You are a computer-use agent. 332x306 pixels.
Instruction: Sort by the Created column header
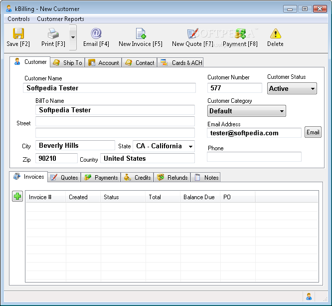(83, 197)
